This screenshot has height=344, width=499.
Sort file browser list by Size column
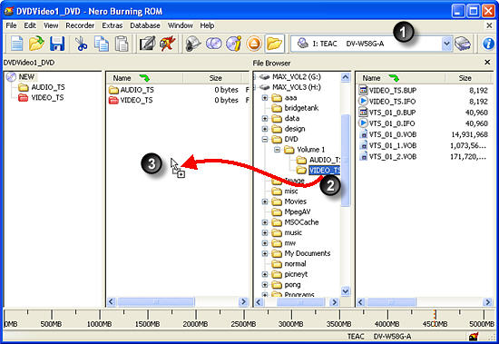pos(465,78)
